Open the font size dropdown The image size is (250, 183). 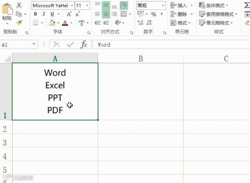[x=87, y=5]
